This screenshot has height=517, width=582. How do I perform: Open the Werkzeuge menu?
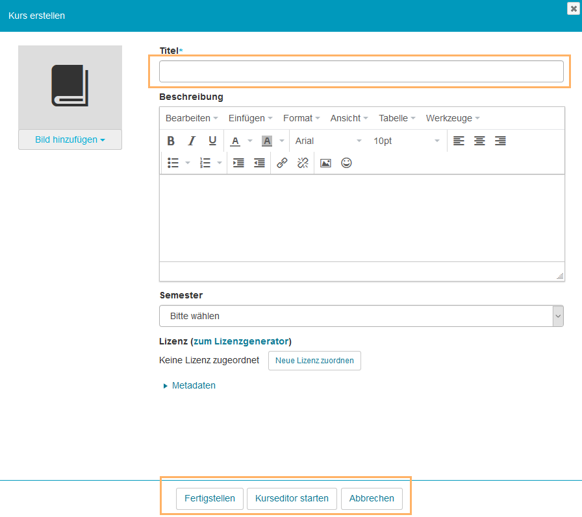click(x=453, y=118)
